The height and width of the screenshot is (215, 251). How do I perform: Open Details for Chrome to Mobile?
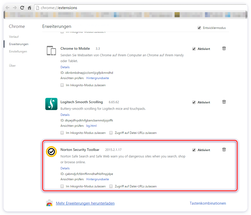pos(65,67)
